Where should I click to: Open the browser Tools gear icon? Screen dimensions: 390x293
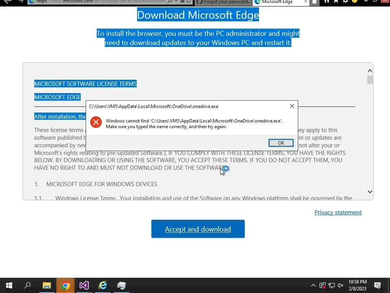(345, 1)
